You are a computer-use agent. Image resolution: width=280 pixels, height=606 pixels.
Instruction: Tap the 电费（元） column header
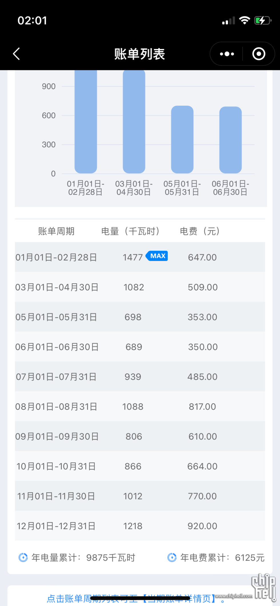[x=200, y=231]
